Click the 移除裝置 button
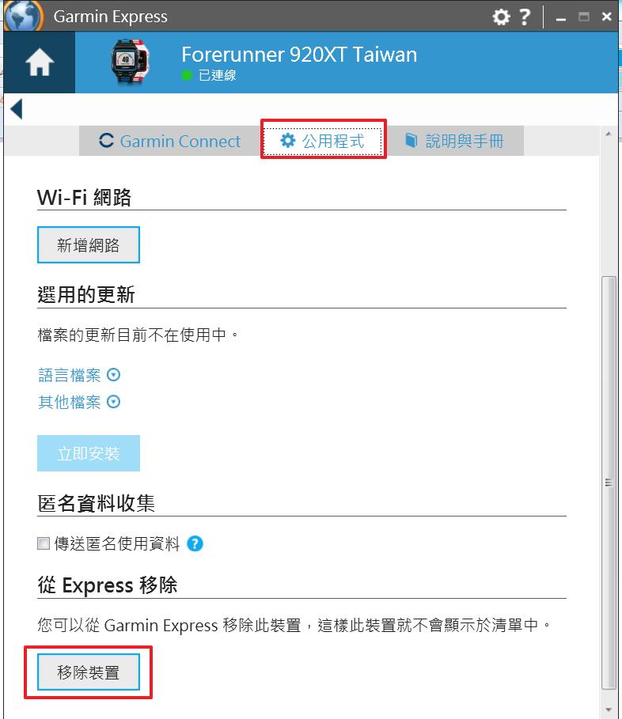The width and height of the screenshot is (622, 719). point(89,672)
